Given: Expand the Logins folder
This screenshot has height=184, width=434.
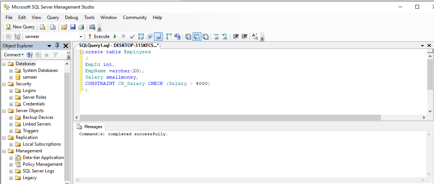Looking at the screenshot, I should [x=11, y=91].
